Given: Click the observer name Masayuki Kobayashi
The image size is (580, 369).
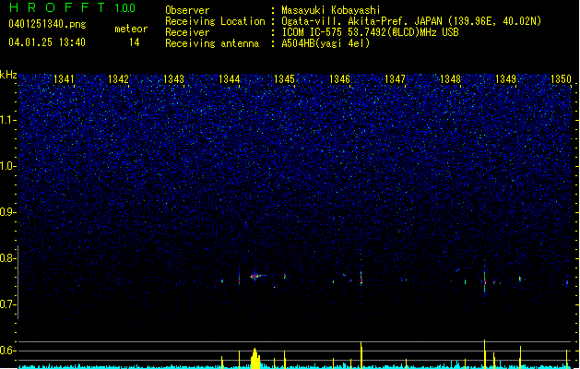Looking at the screenshot, I should [x=331, y=10].
